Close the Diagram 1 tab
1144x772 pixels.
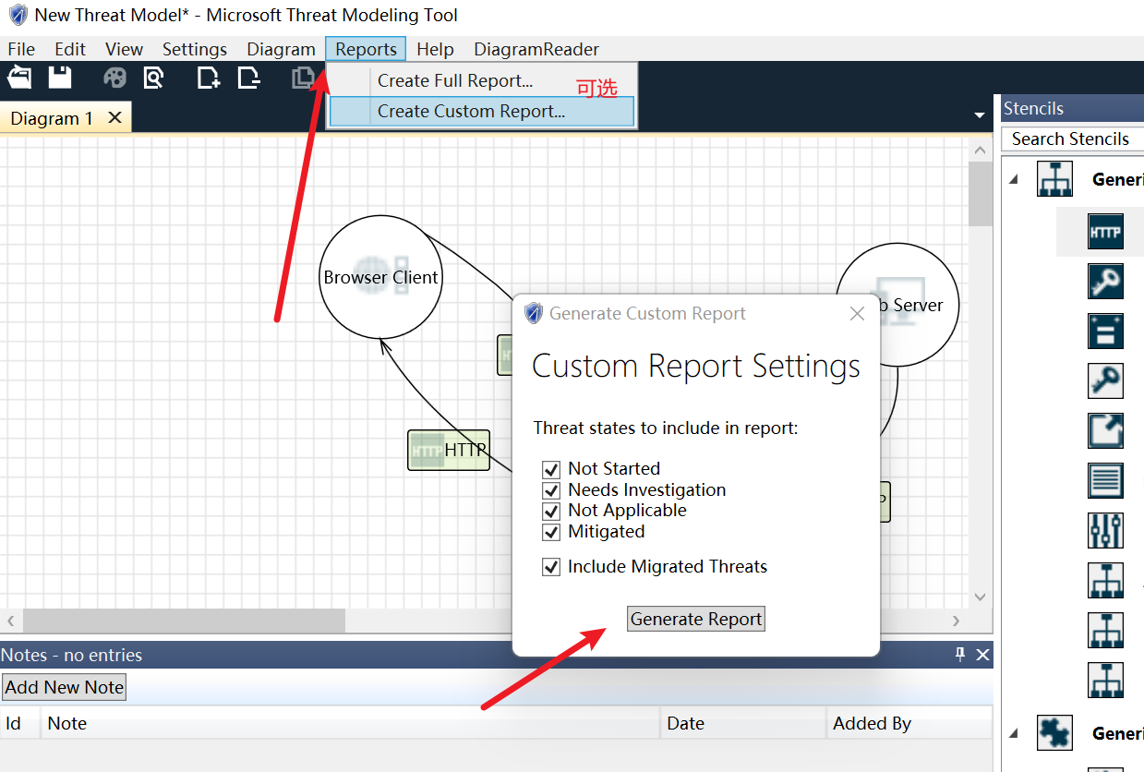pyautogui.click(x=114, y=117)
